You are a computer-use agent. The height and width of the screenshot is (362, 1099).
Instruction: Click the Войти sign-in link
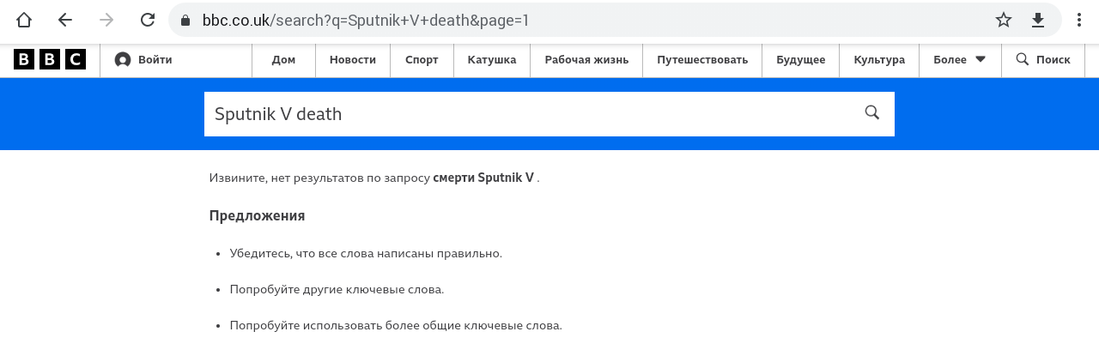(x=144, y=60)
